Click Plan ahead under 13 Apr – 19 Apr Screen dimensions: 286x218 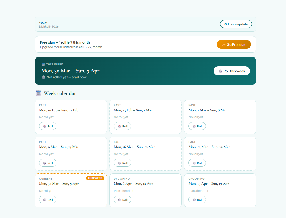click(x=198, y=191)
